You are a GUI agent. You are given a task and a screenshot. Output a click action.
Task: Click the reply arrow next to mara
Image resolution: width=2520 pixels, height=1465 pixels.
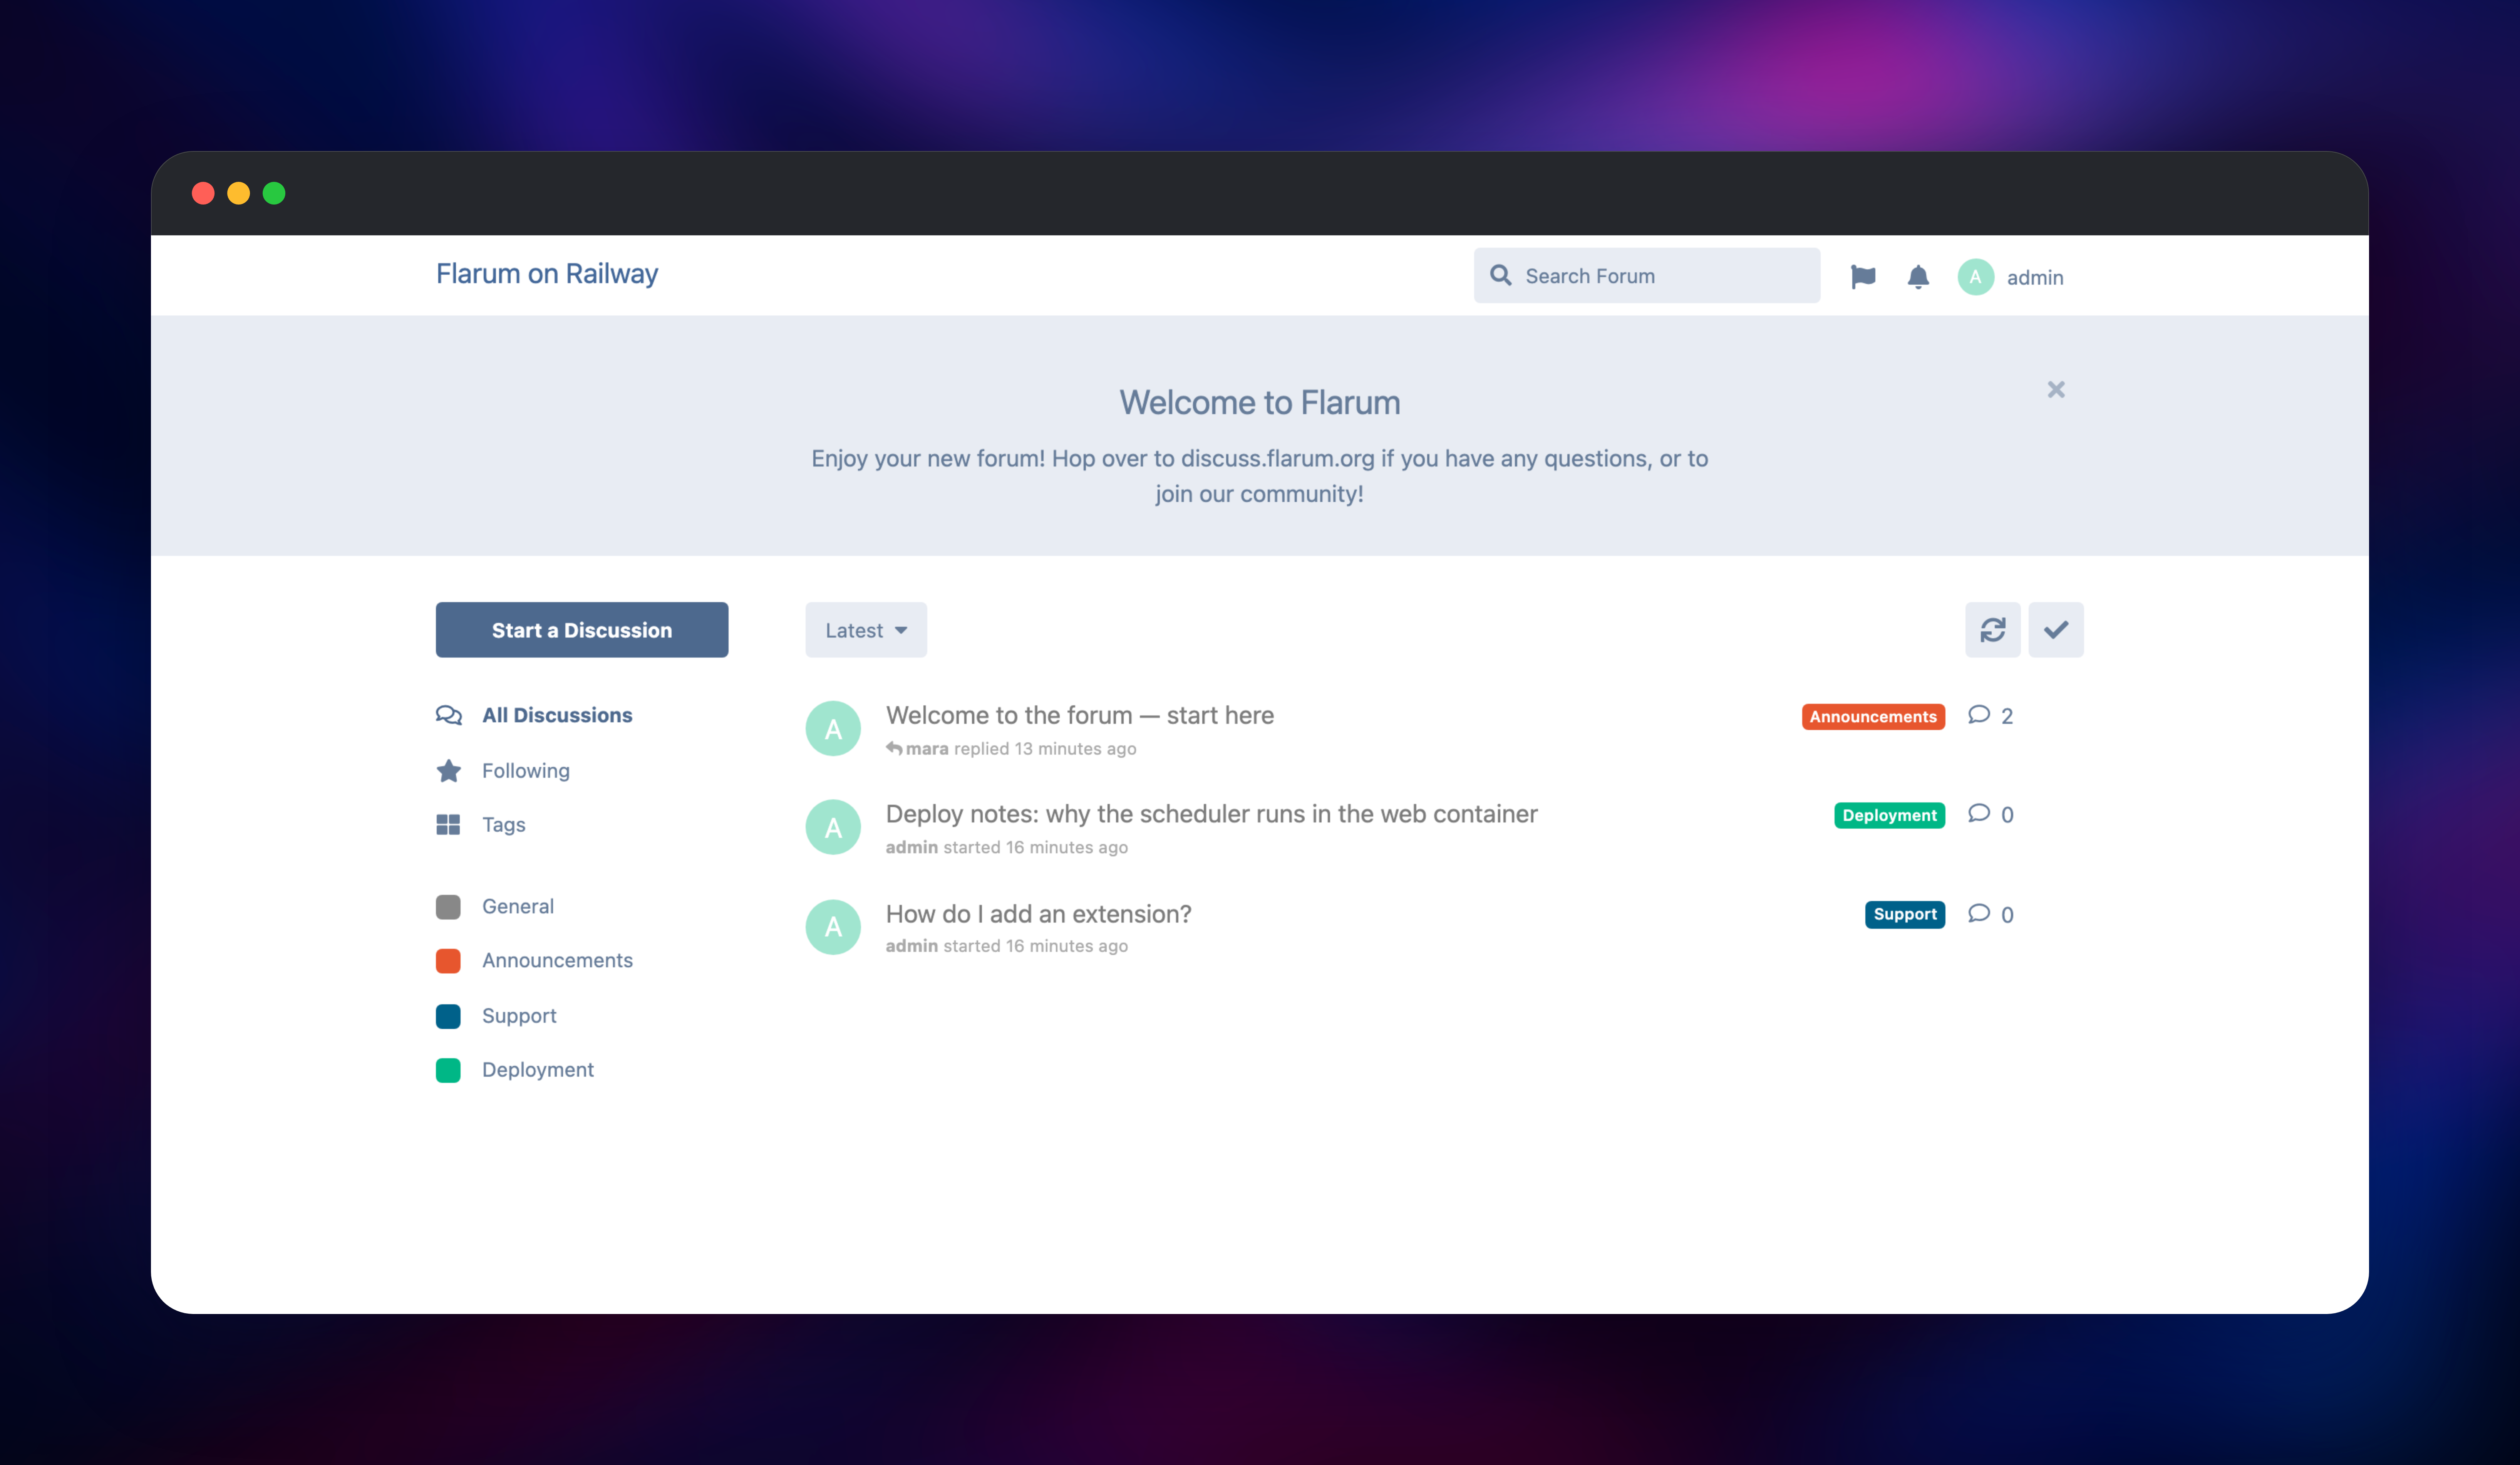pyautogui.click(x=894, y=748)
